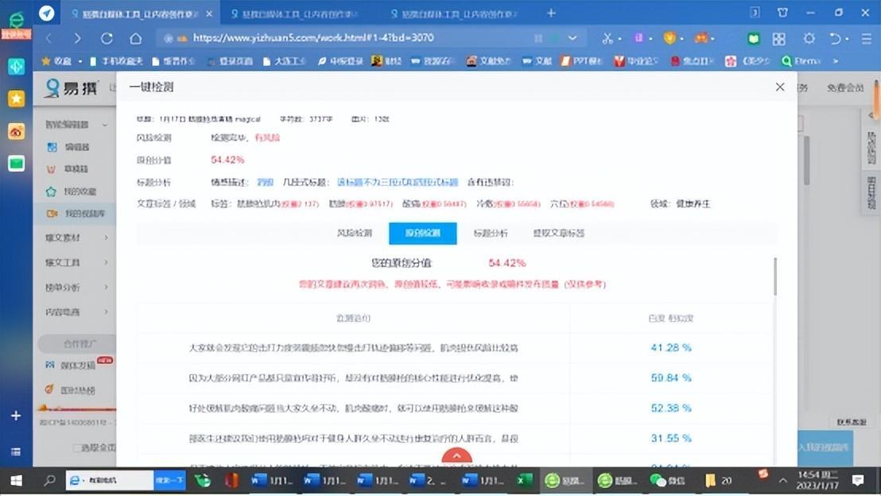The height and width of the screenshot is (496, 881).
Task: Click the browser refresh icon
Action: point(107,38)
